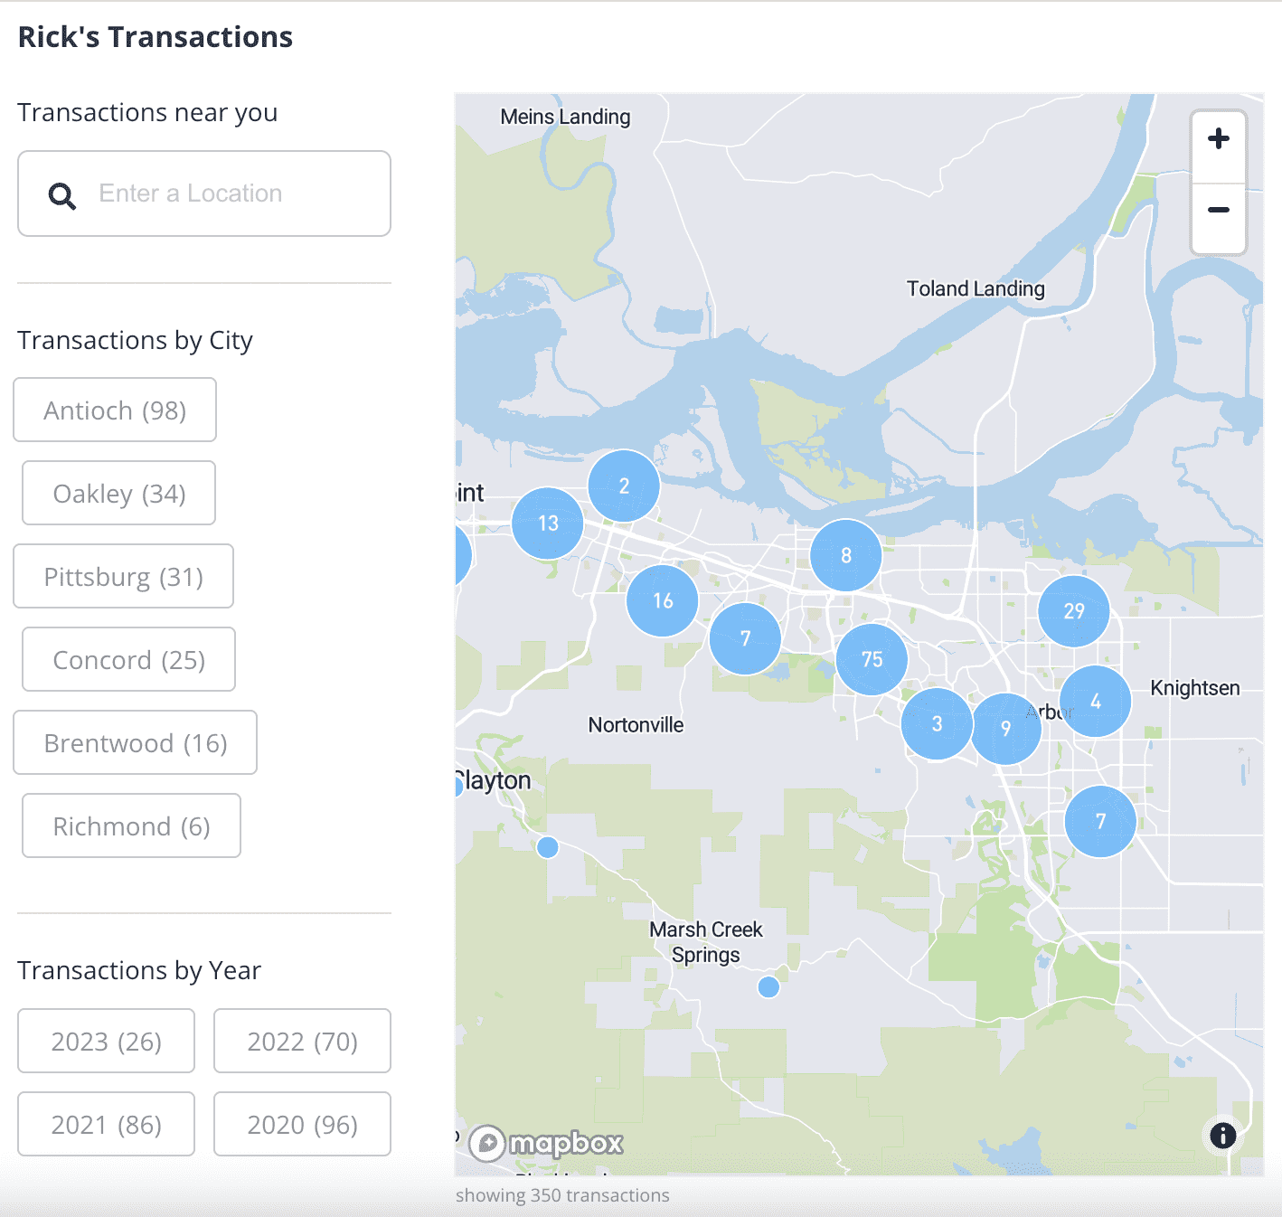Select the 2020 (96) year filter
This screenshot has width=1282, height=1217.
[302, 1125]
